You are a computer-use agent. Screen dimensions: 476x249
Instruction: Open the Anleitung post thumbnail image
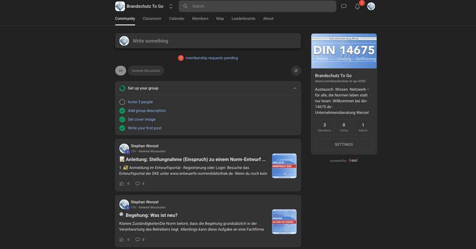(x=284, y=165)
